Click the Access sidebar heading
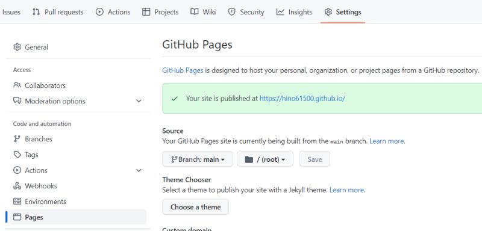 [22, 70]
